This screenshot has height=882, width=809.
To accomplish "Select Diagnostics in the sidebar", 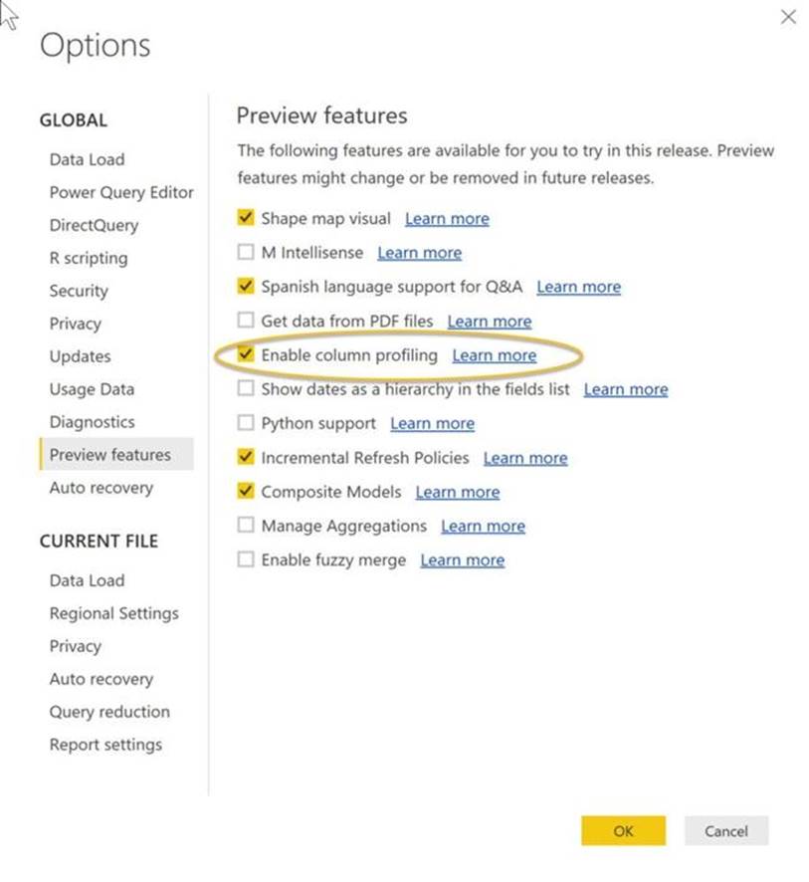I will pyautogui.click(x=92, y=422).
